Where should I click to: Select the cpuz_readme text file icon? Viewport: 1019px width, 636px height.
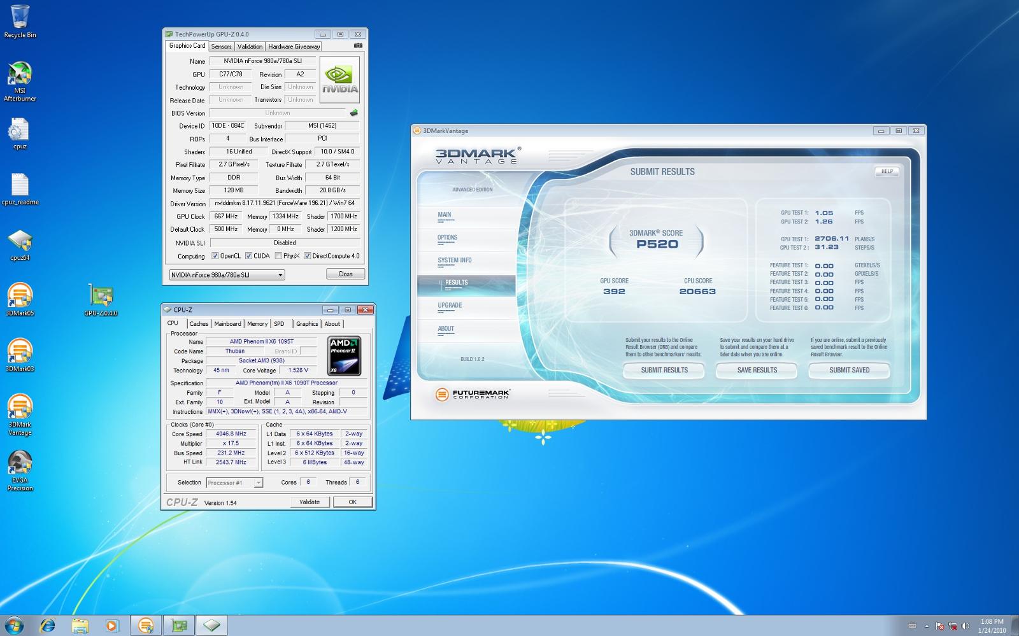point(20,189)
